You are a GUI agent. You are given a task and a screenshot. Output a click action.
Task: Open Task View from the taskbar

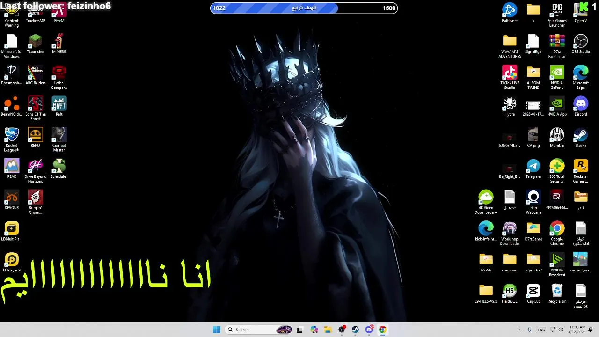click(299, 330)
